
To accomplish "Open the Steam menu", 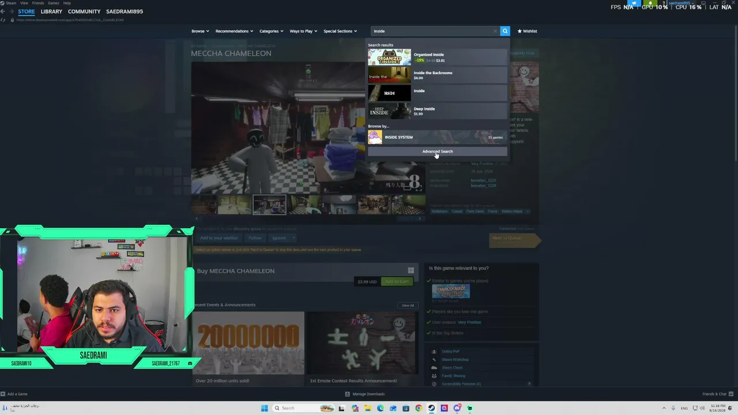I will [x=11, y=3].
